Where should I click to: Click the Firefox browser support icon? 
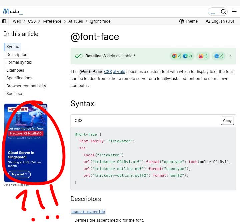[x=201, y=56]
